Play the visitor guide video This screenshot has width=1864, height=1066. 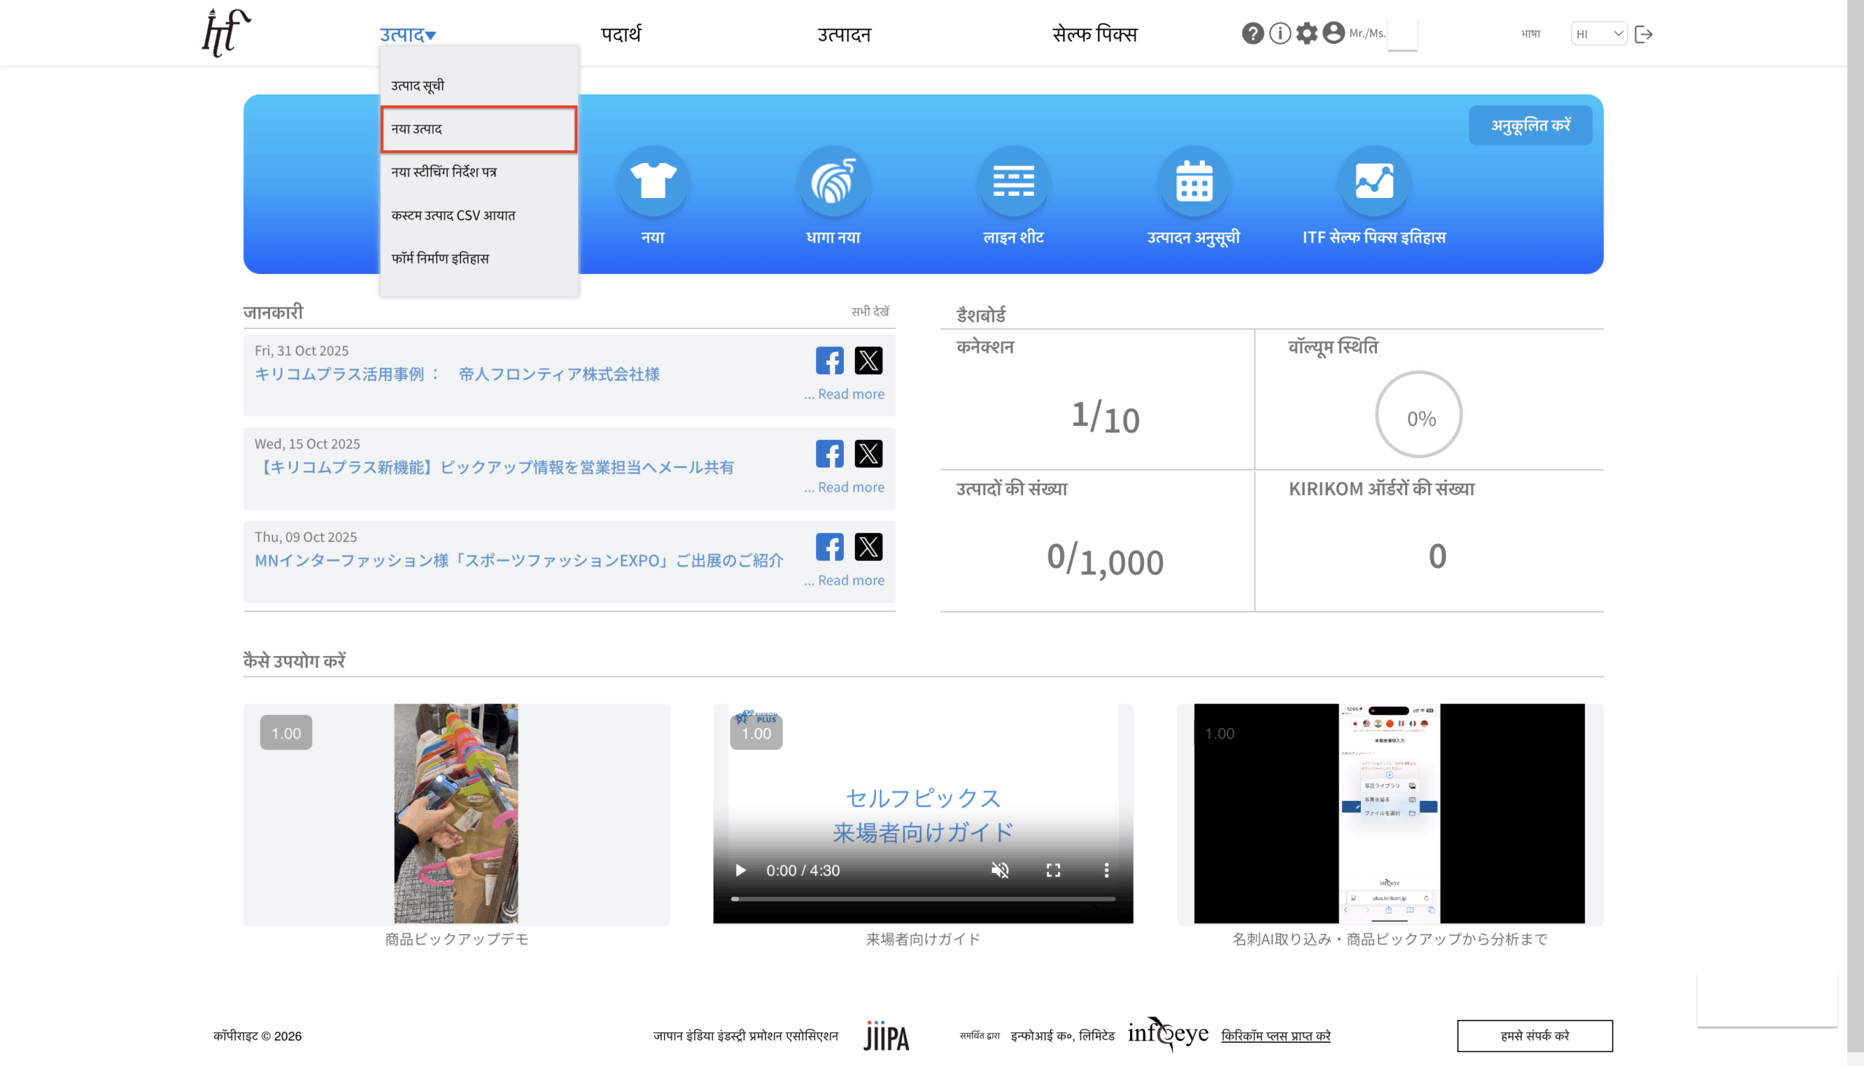(741, 870)
